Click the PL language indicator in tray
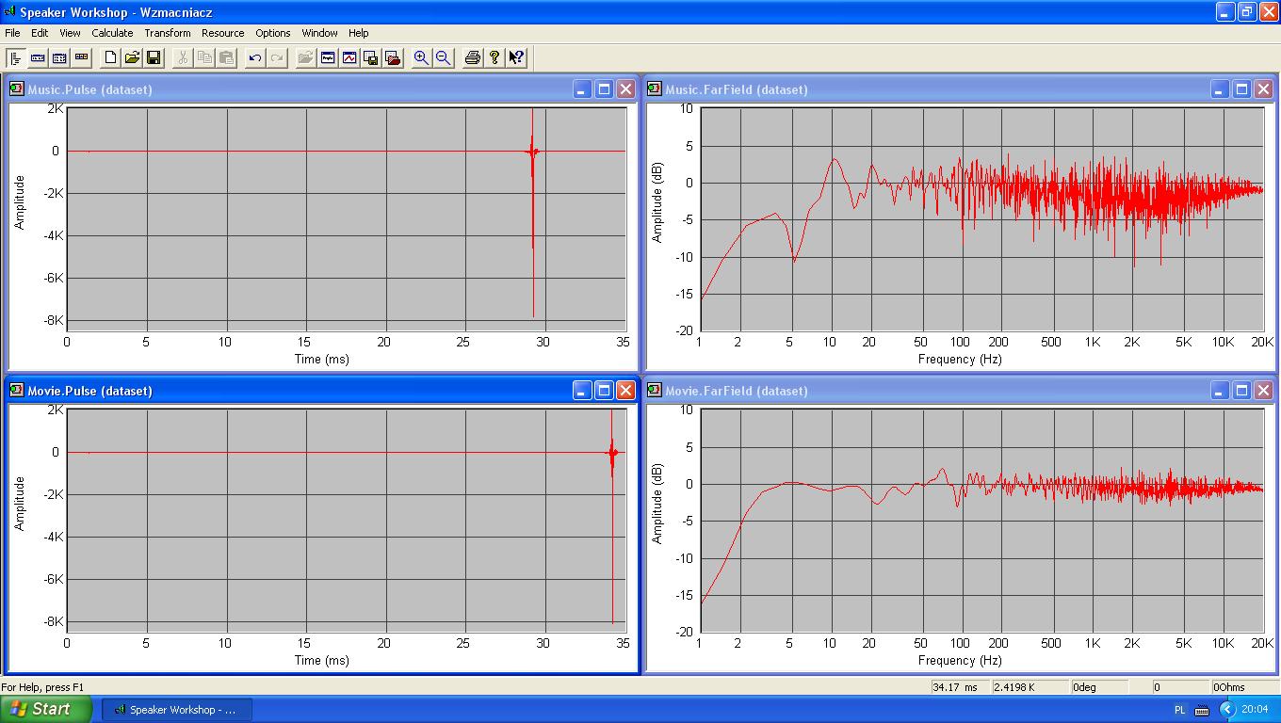The width and height of the screenshot is (1281, 723). (x=1180, y=710)
